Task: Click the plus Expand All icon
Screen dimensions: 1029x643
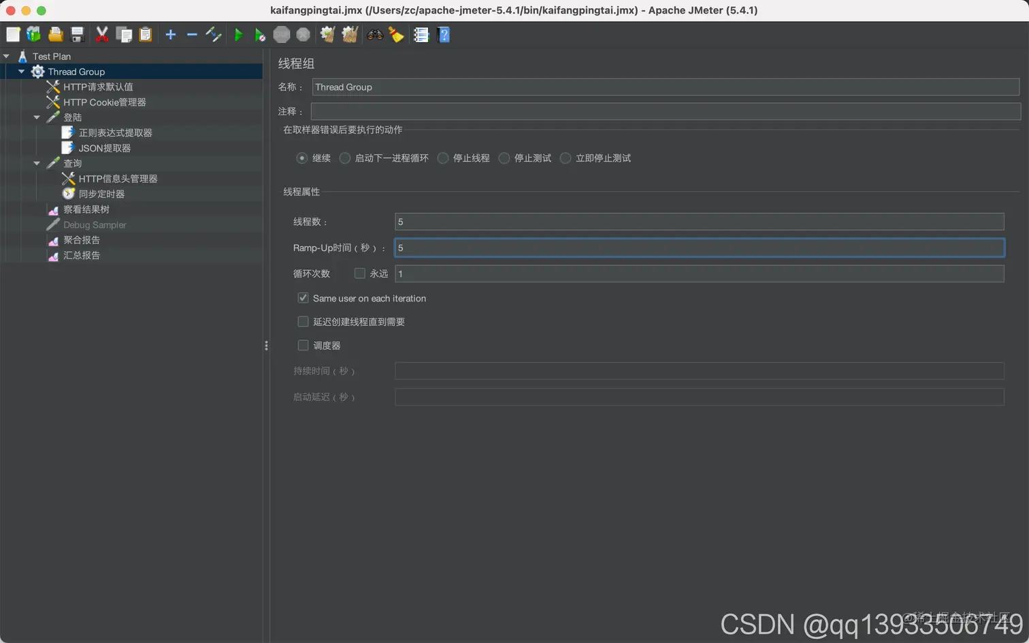Action: click(x=171, y=35)
